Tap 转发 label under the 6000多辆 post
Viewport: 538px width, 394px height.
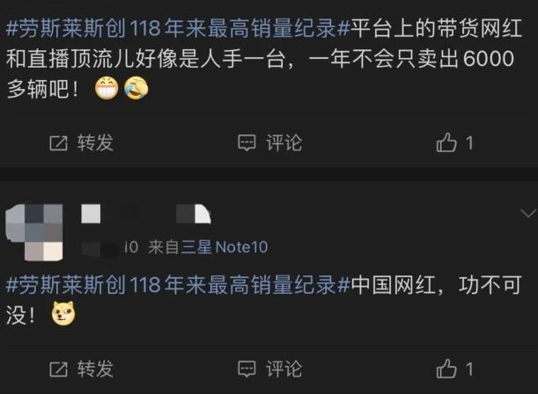click(x=95, y=142)
